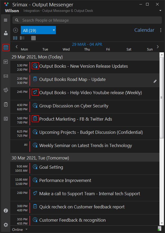Open the three-dot more options menu
Image resolution: width=165 pixels, height=233 pixels.
coord(161,30)
